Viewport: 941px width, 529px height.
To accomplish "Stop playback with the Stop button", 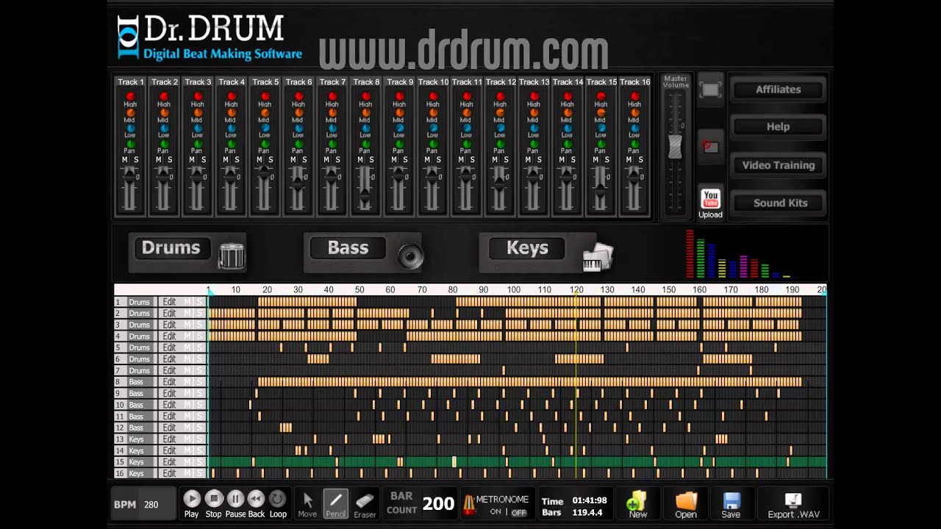I will pyautogui.click(x=213, y=499).
